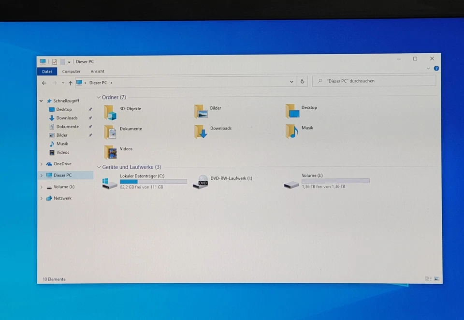The height and width of the screenshot is (320, 464).
Task: Select Dokumente in Schnellzugriff sidebar
Action: (x=68, y=126)
